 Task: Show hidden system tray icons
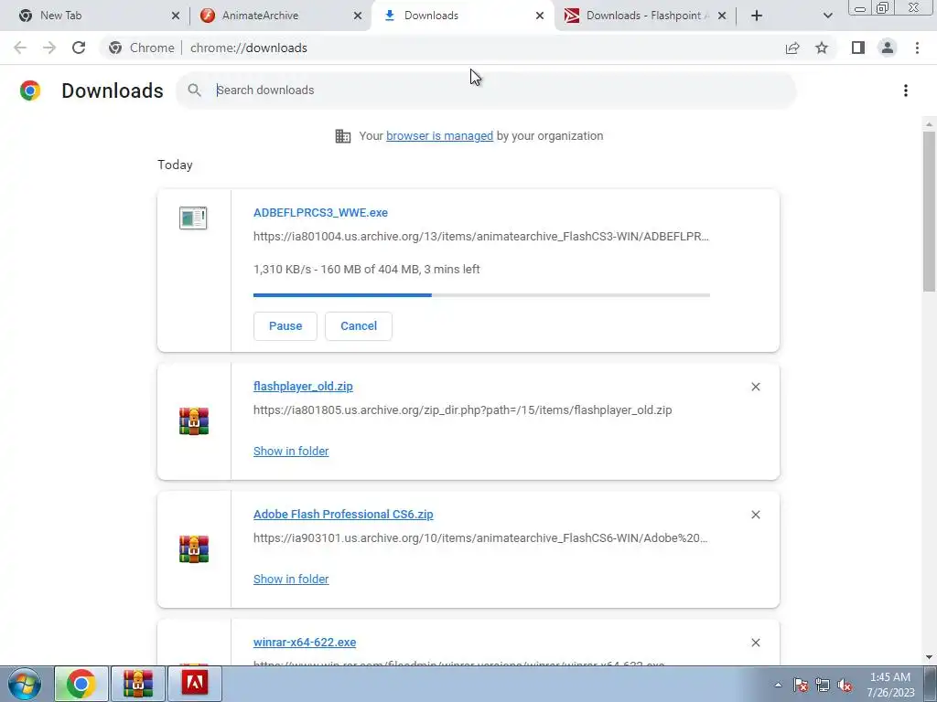[x=778, y=685]
